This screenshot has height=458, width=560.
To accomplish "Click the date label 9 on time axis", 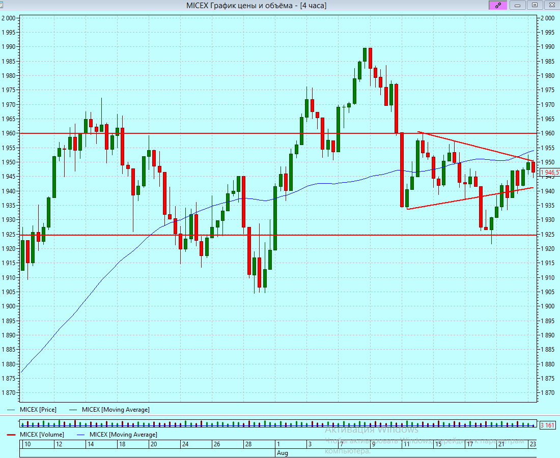I will [373, 444].
